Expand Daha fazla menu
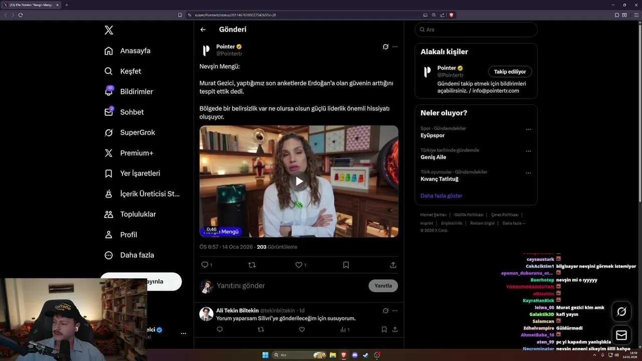Viewport: 642px width, 361px height. tap(129, 255)
